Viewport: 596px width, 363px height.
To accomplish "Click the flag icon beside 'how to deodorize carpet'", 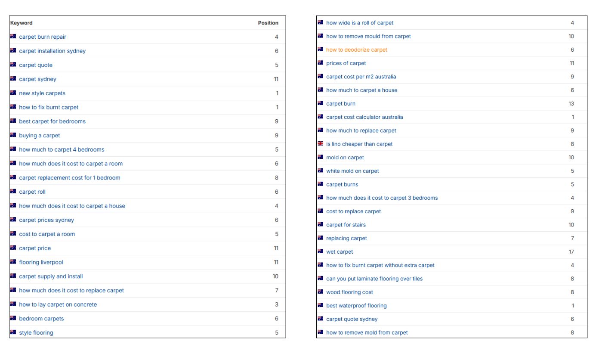I will click(320, 50).
